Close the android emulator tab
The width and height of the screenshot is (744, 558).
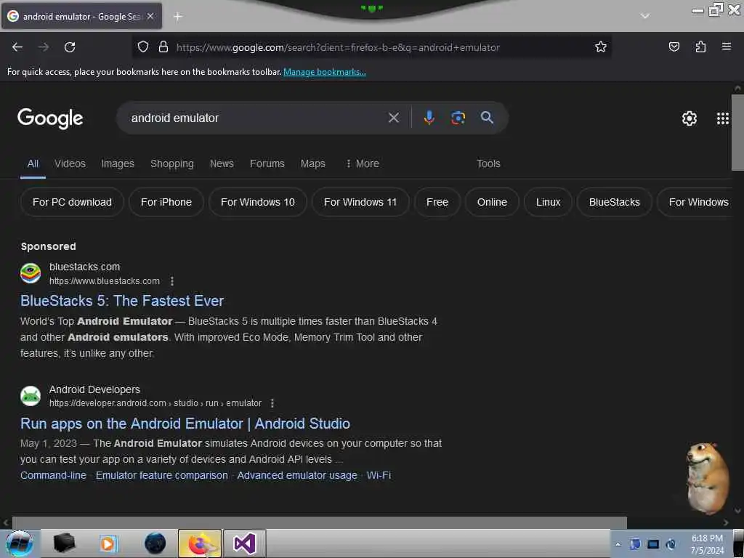(x=150, y=16)
